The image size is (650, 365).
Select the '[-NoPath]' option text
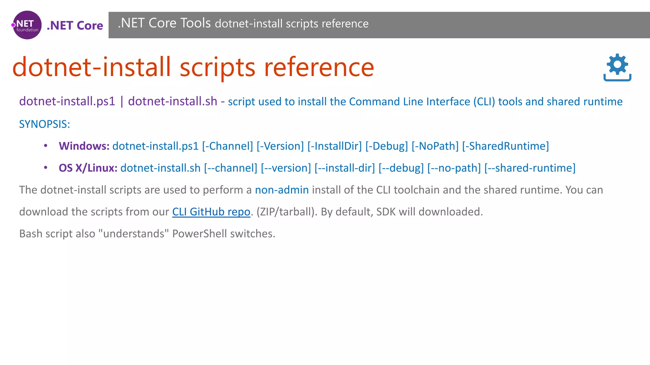pos(435,146)
